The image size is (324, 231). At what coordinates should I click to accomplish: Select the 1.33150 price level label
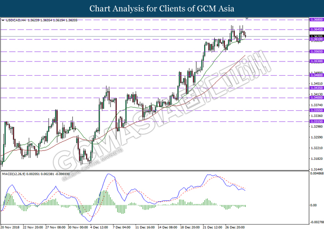[x=316, y=122]
